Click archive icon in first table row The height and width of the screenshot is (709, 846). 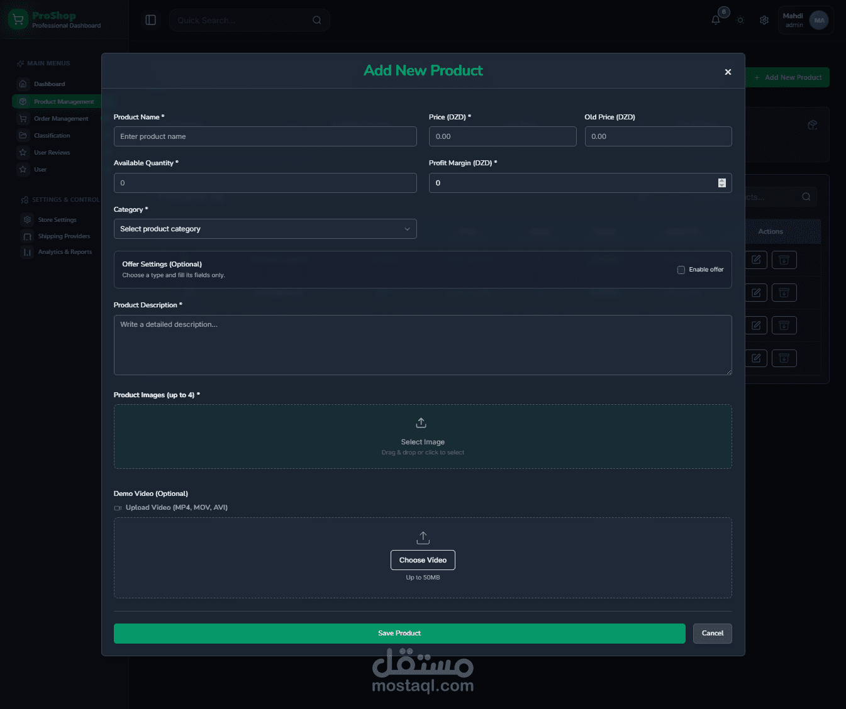784,260
